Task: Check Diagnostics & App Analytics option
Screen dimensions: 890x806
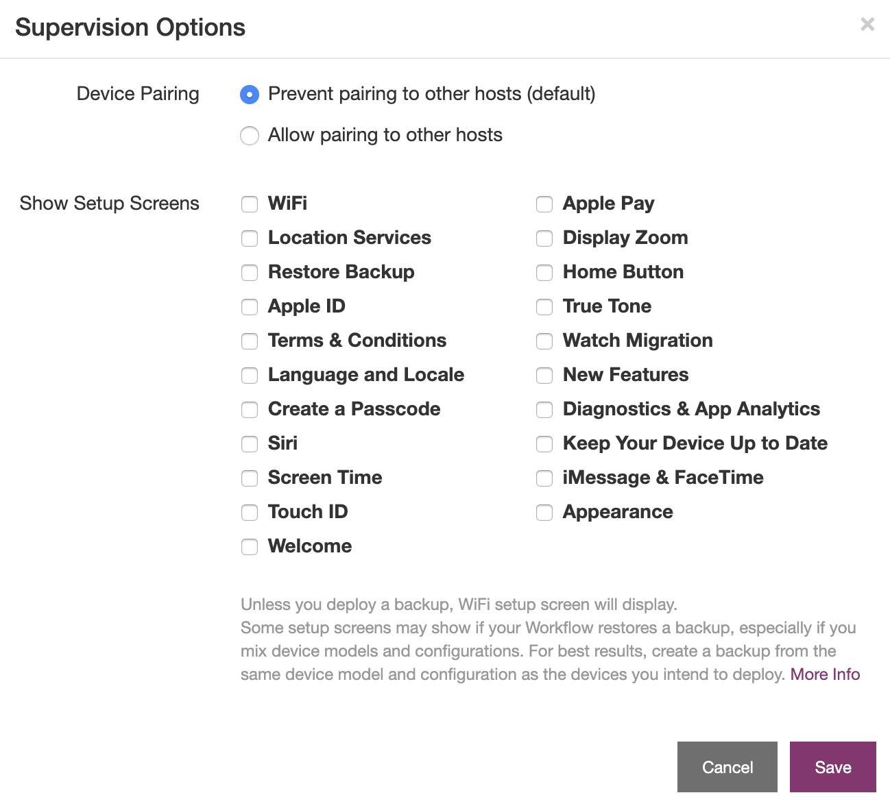Action: 544,410
